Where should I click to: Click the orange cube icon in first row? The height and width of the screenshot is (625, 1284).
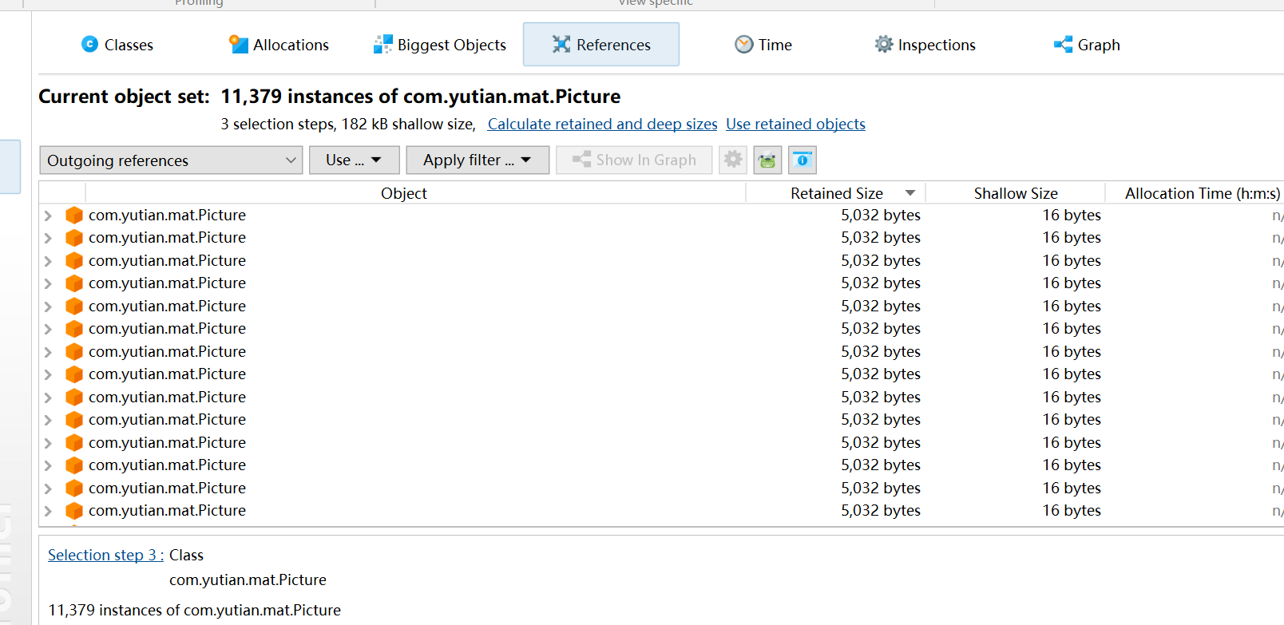74,216
